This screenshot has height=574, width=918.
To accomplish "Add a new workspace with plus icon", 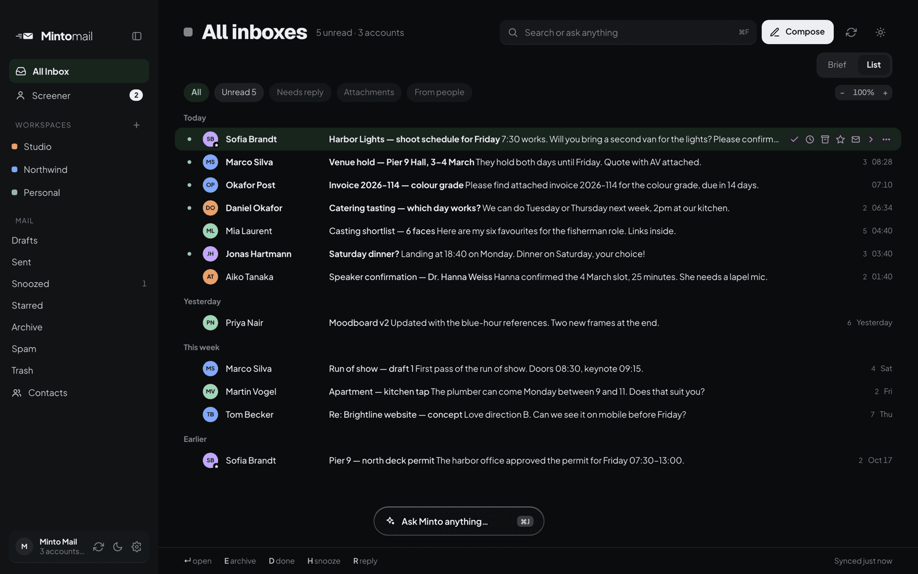I will pyautogui.click(x=137, y=125).
